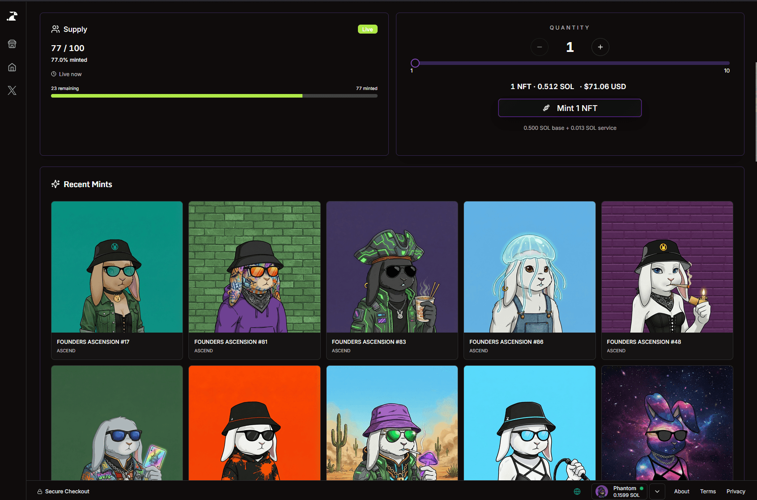Open the marketplace store icon in the sidebar
Viewport: 757px width, 500px height.
pos(12,44)
